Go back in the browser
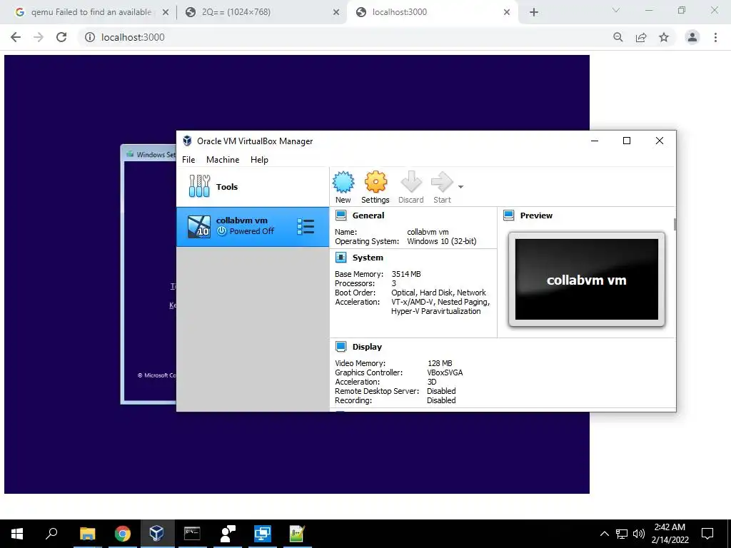Screen dimensions: 731x548 pyautogui.click(x=16, y=37)
